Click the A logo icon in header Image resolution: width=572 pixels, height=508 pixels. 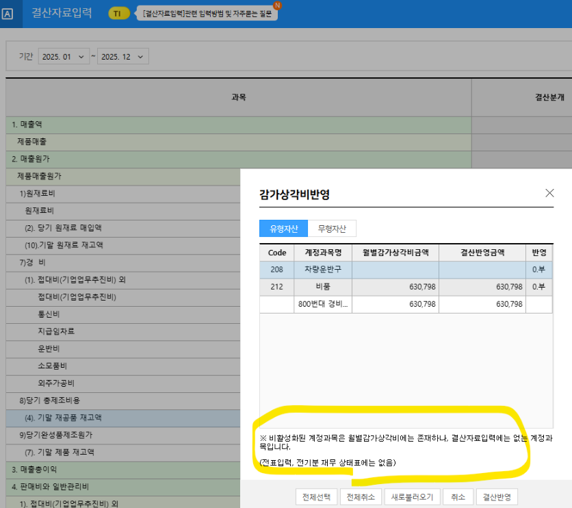tap(8, 14)
